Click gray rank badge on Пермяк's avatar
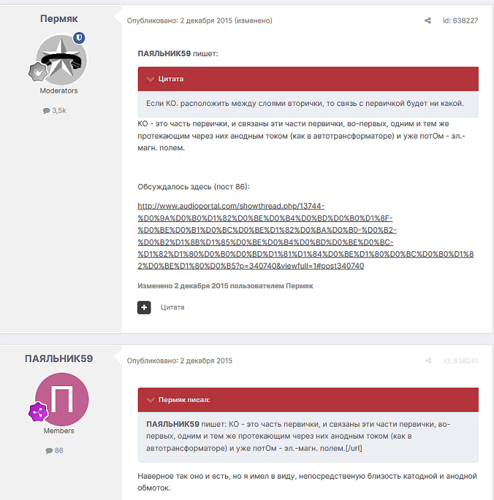Viewport: 494px width, 500px height. point(38,72)
